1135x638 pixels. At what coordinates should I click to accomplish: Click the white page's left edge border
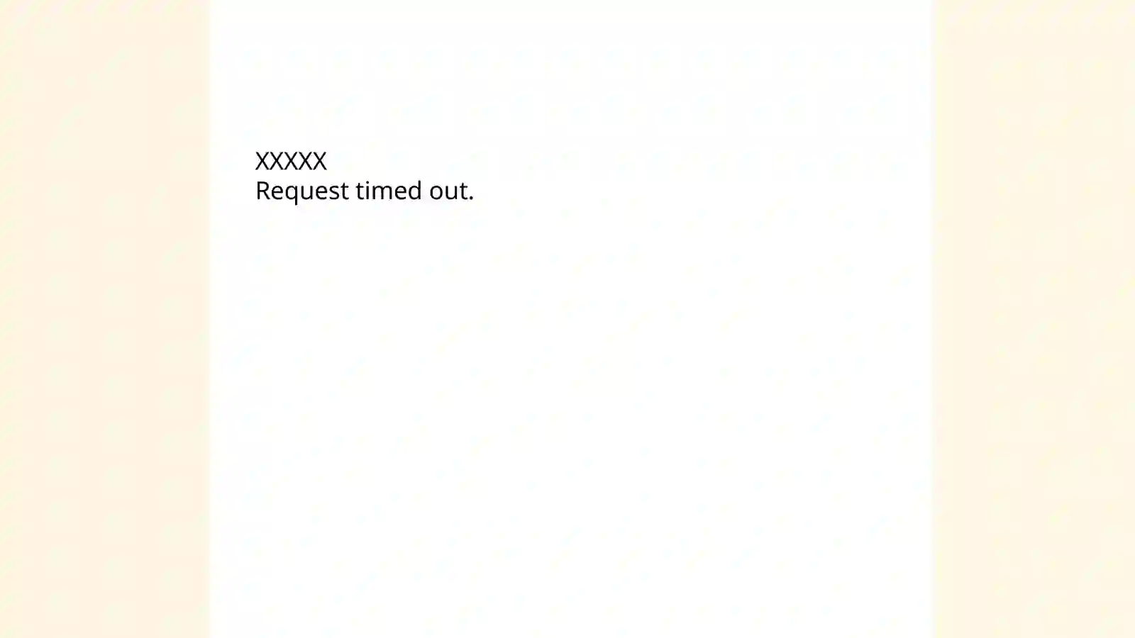(x=211, y=319)
